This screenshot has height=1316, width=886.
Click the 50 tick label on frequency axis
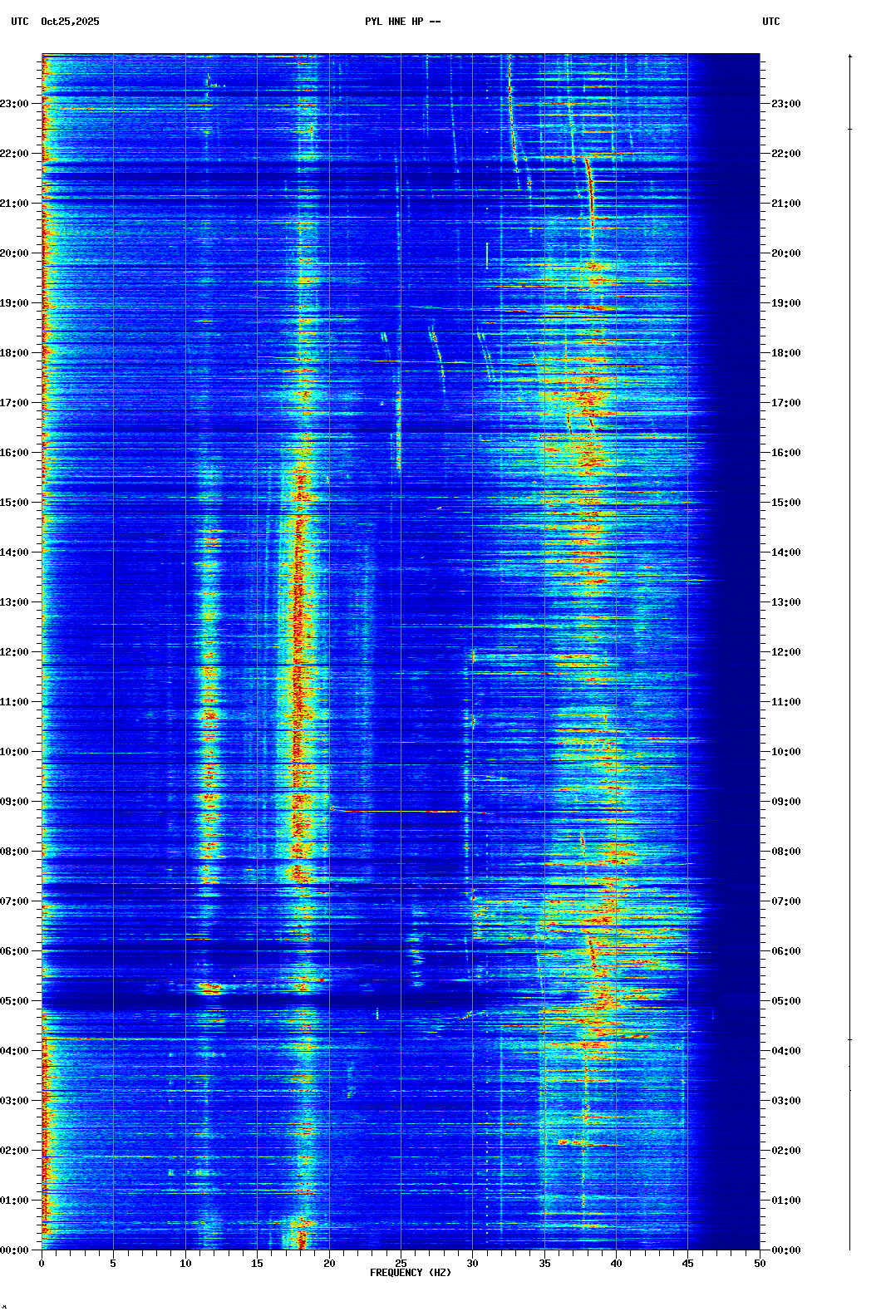pos(760,1264)
